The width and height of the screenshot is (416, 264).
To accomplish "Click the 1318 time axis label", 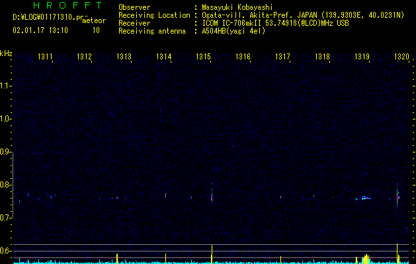I will click(x=322, y=56).
